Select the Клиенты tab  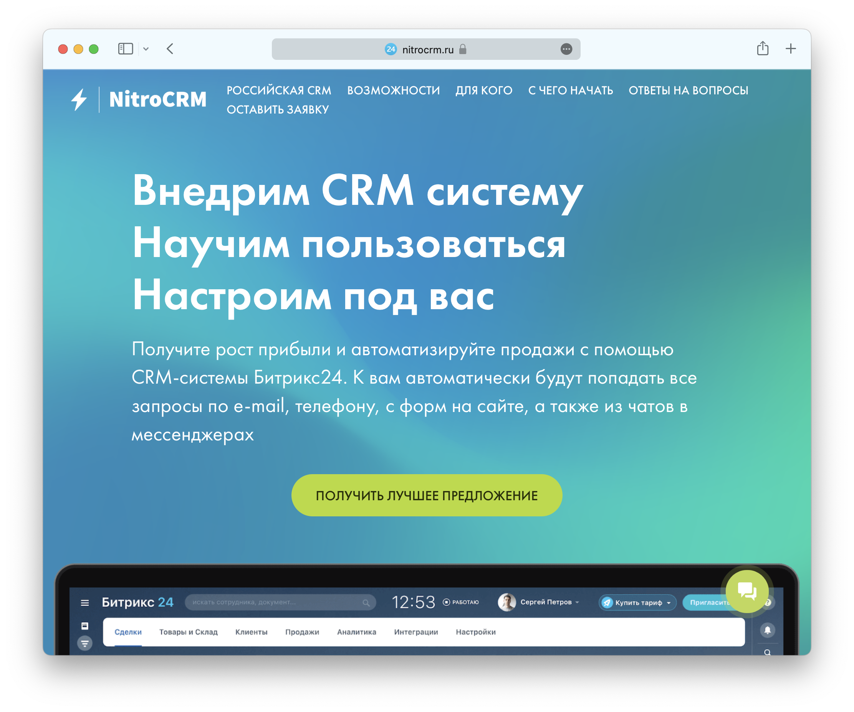tap(251, 632)
